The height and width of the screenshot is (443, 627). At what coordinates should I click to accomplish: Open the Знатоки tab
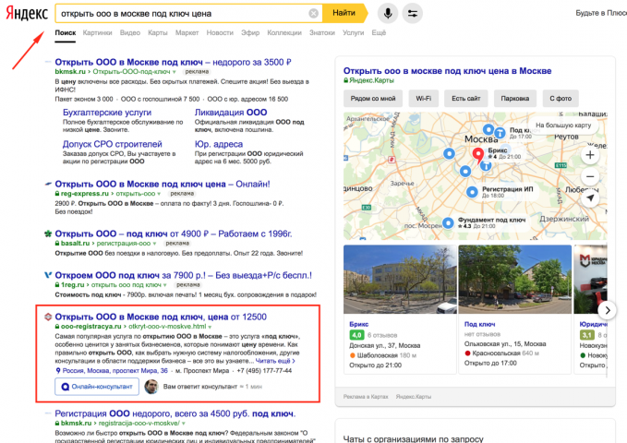point(322,33)
